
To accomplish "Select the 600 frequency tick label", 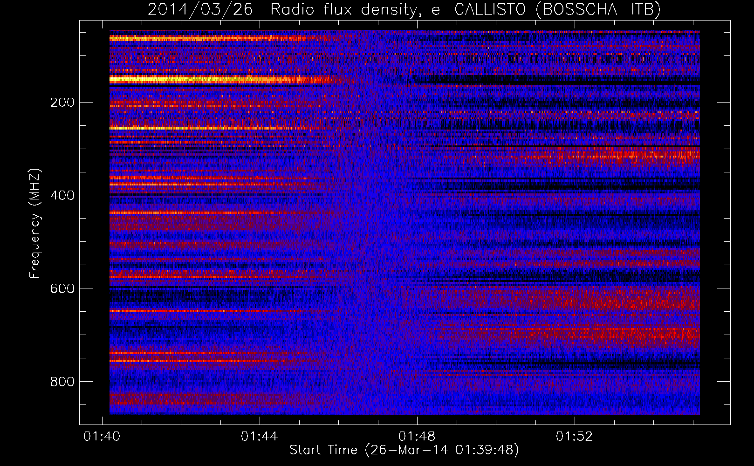I will tap(62, 288).
